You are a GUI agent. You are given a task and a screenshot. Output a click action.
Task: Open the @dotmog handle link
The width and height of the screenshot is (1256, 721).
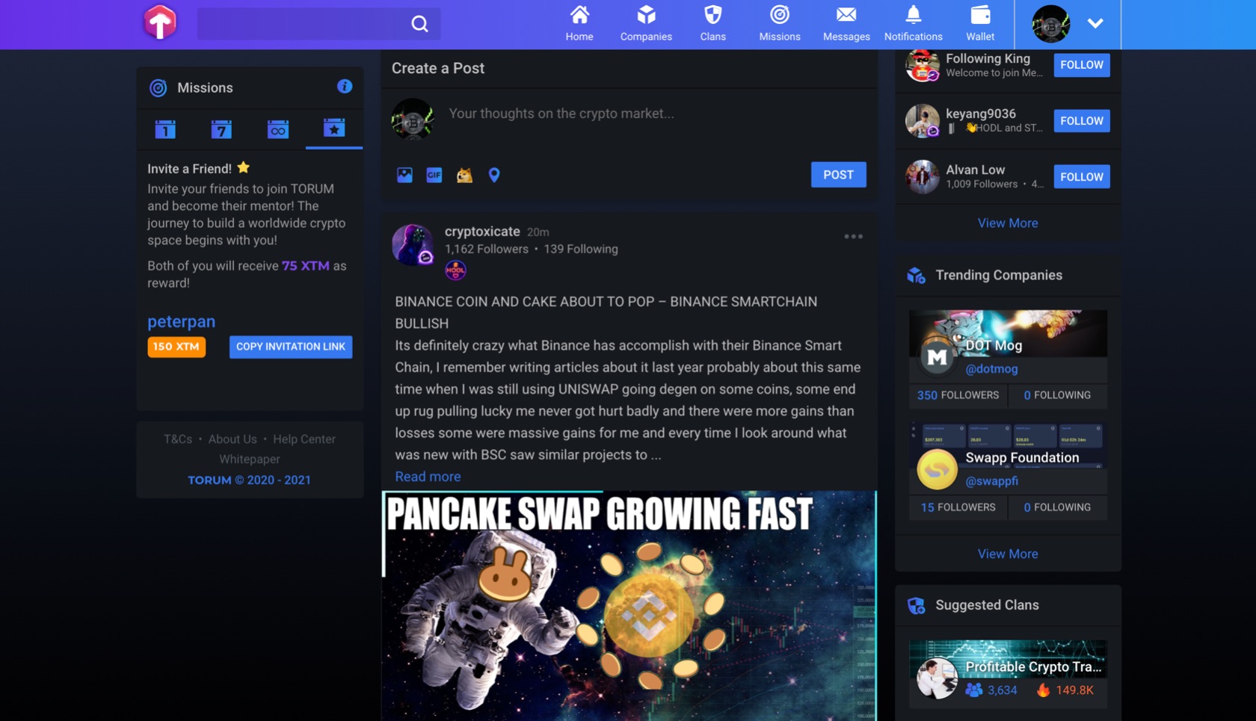click(991, 369)
